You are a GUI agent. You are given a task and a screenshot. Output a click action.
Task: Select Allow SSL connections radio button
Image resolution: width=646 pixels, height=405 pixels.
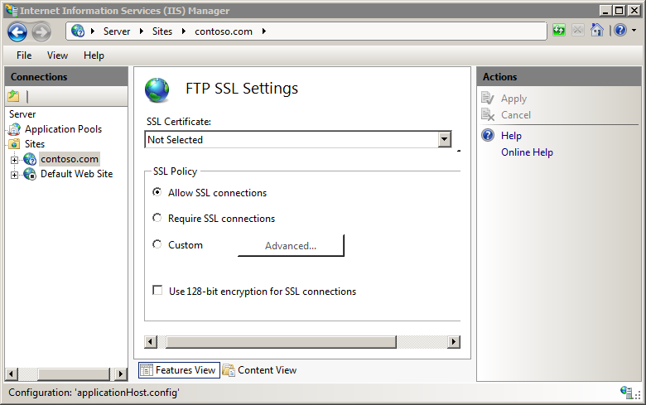[x=157, y=192]
